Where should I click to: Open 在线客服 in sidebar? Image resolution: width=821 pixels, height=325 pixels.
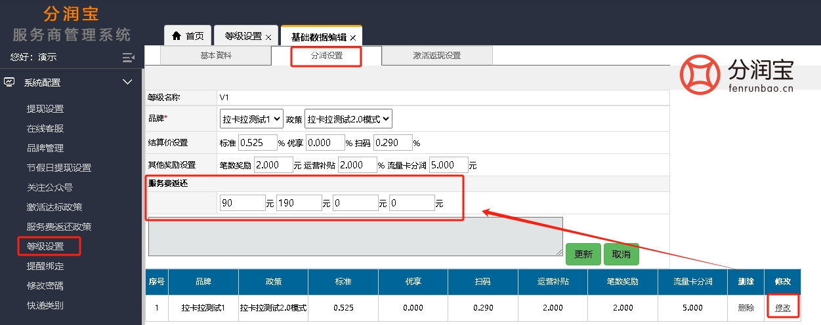point(45,128)
